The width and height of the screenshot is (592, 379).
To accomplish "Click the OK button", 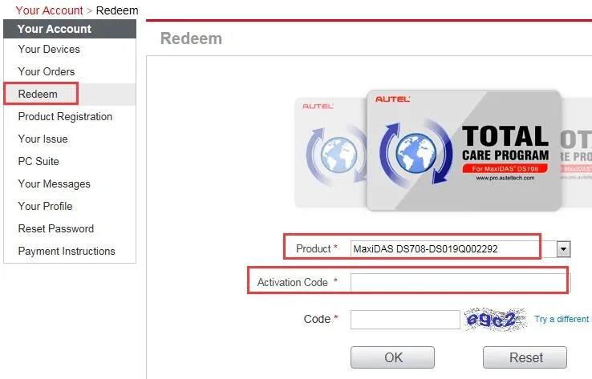I will [392, 357].
